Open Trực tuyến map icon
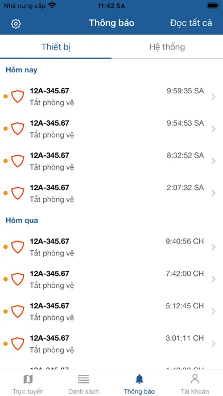The image size is (223, 396). (x=28, y=379)
